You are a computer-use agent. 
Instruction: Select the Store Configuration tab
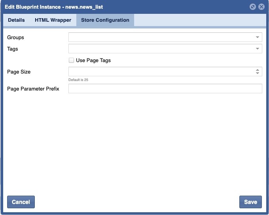coord(105,20)
